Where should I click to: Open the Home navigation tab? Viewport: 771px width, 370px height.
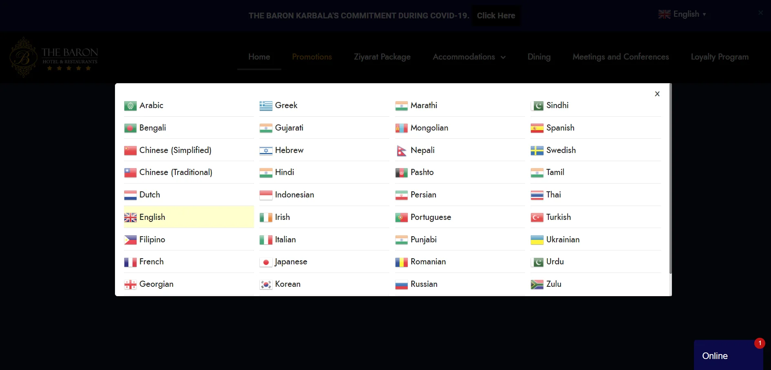click(x=259, y=57)
